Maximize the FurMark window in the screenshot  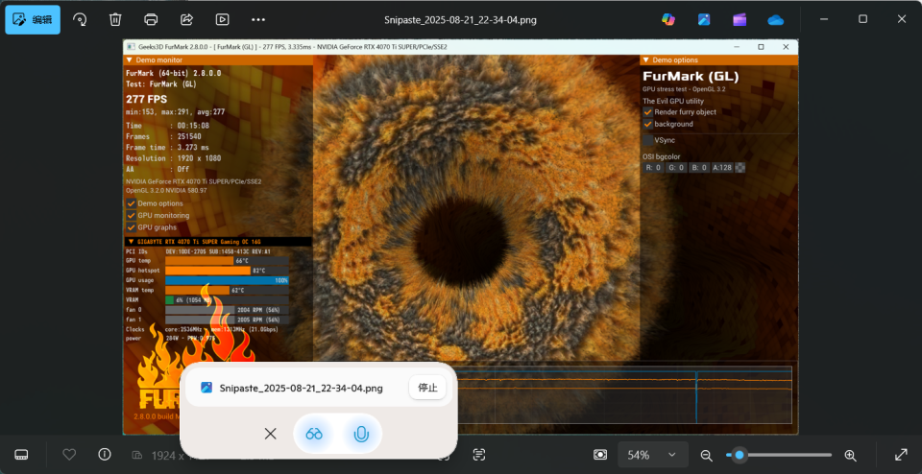[761, 46]
